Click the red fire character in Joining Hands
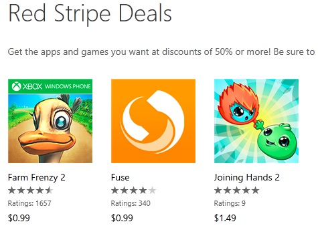The width and height of the screenshot is (318, 250). pos(239,104)
